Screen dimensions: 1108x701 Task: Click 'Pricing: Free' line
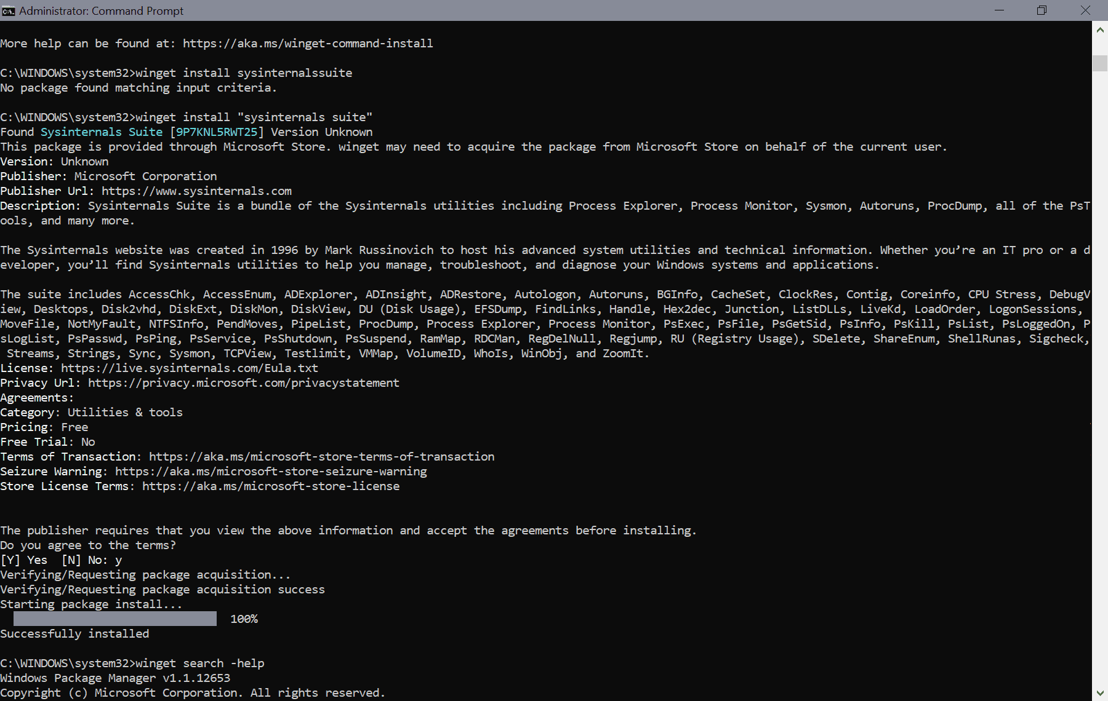[44, 427]
